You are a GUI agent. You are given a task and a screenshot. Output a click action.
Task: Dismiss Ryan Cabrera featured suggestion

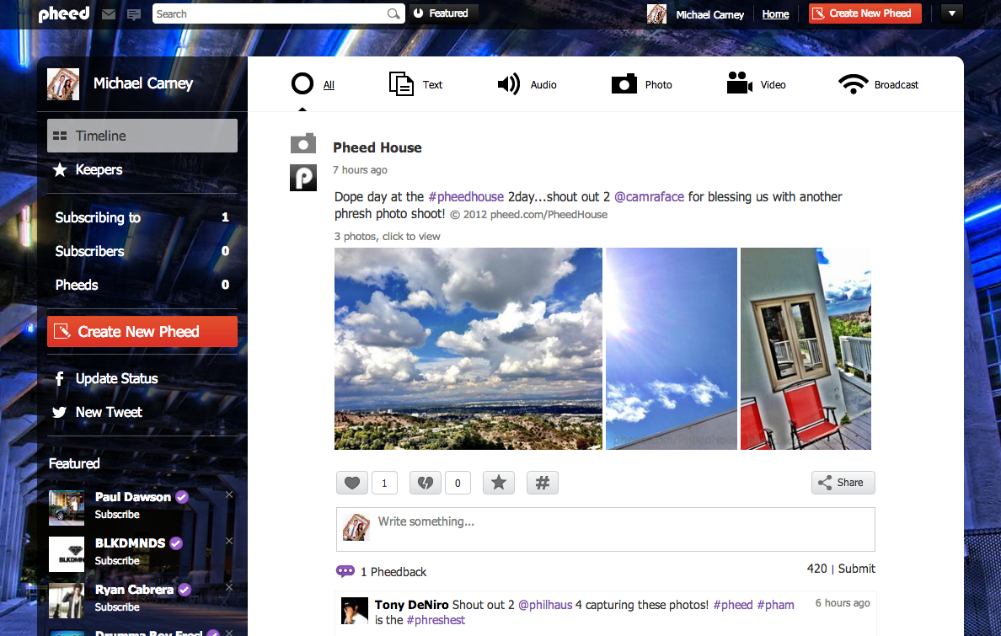point(229,587)
